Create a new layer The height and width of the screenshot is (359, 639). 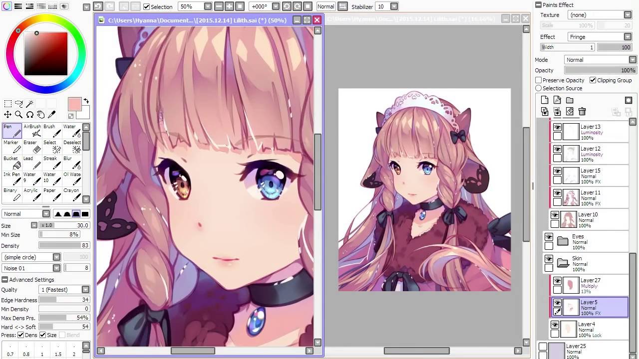[545, 100]
